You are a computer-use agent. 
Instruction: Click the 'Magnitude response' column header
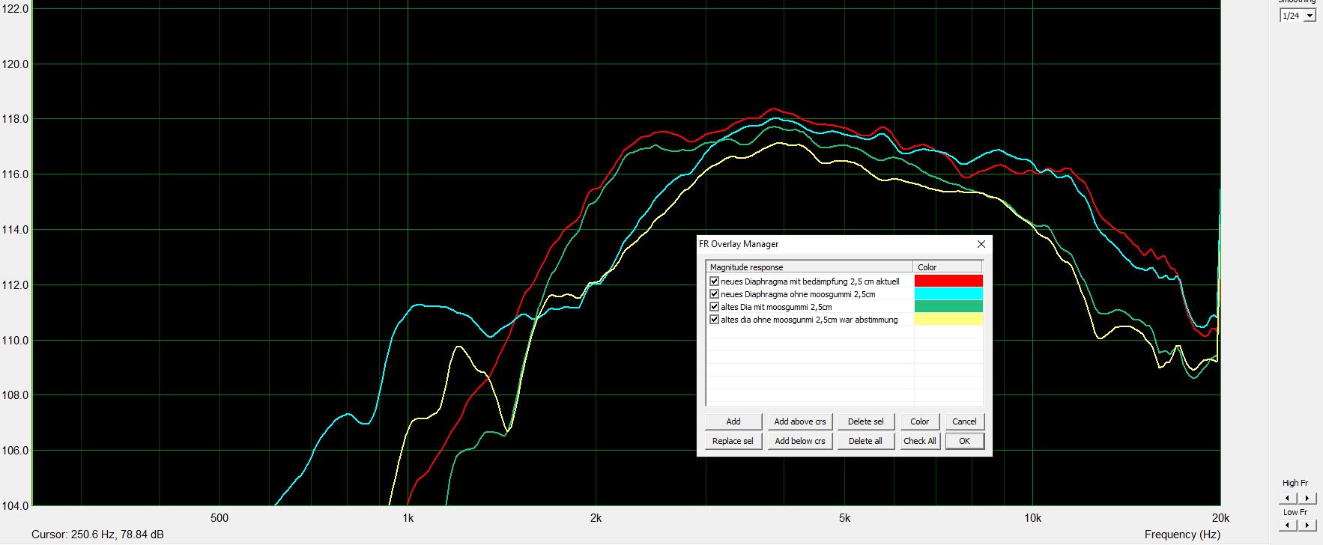[x=809, y=267]
